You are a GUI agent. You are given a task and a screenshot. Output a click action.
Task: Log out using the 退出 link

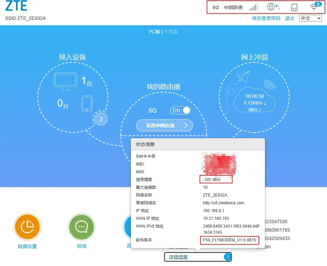click(x=290, y=18)
